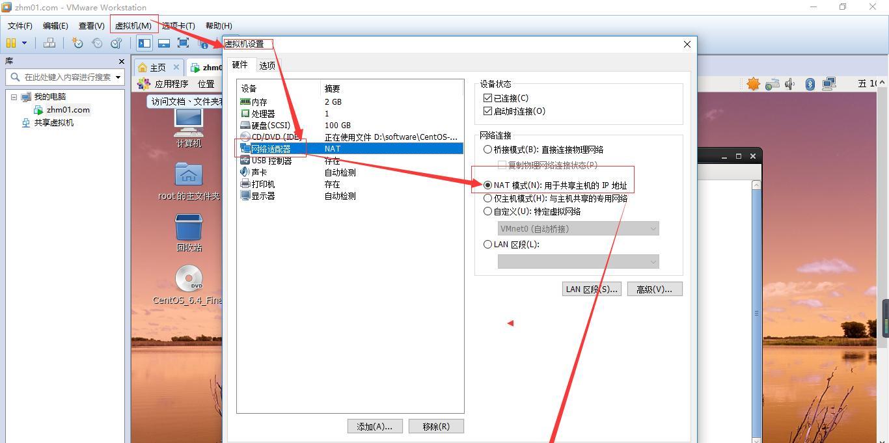
Task: Select the 处理器 device row
Action: coord(351,113)
